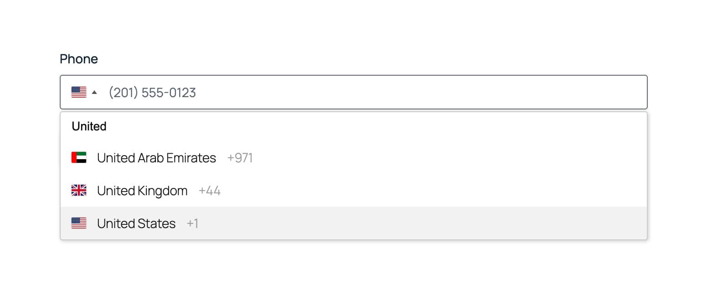Screen dimensions: 702x301
Task: Click the country search box containing "United"
Action: coord(354,126)
